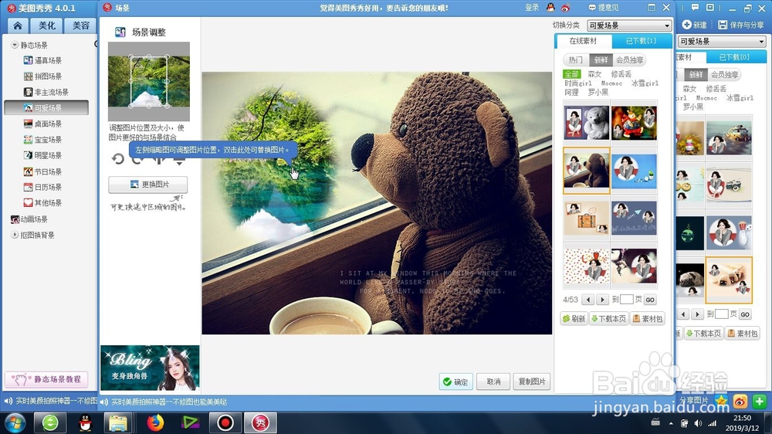Select 非主流场景 in the scene list
Image resolution: width=772 pixels, height=434 pixels.
click(46, 92)
